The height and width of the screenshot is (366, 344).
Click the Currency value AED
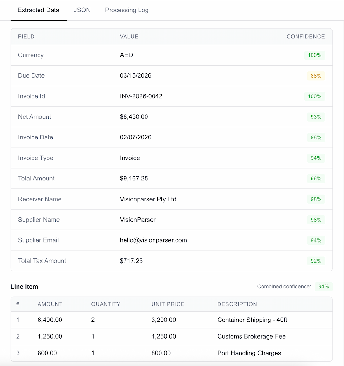click(x=126, y=55)
